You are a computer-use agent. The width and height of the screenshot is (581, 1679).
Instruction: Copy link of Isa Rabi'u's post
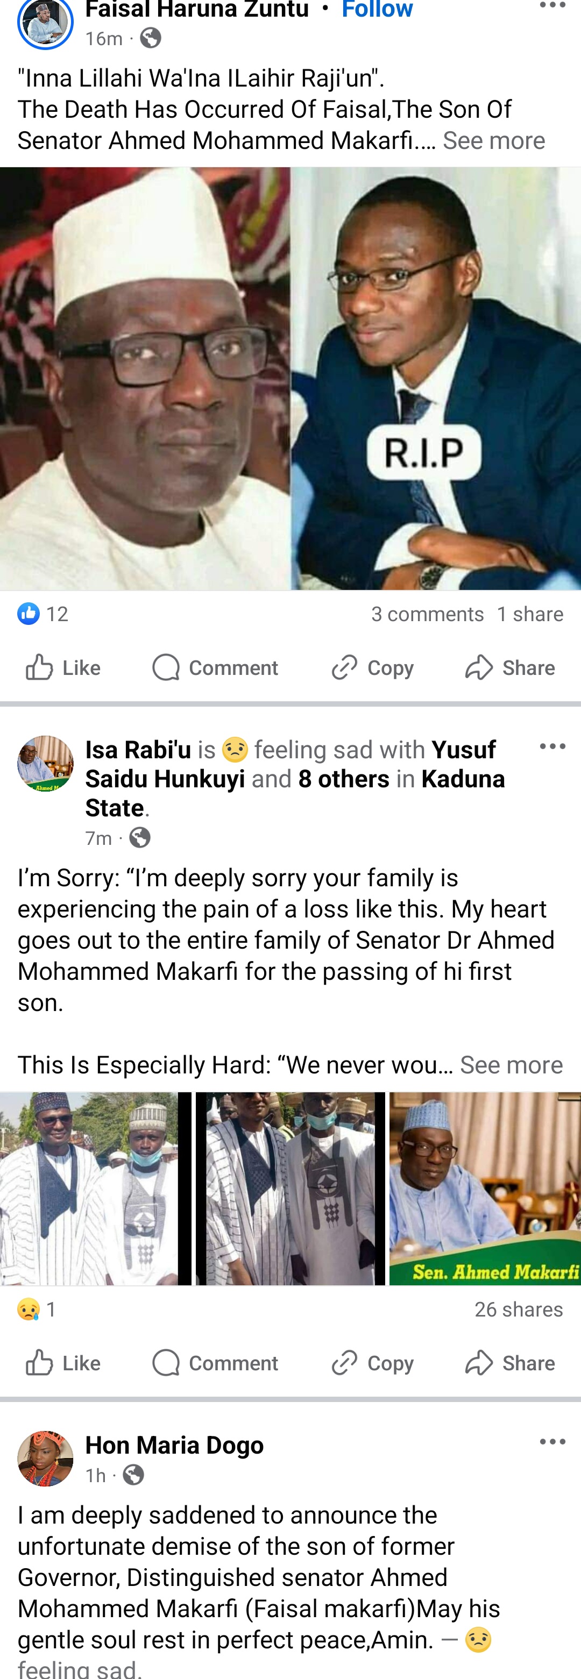pos(372,1363)
